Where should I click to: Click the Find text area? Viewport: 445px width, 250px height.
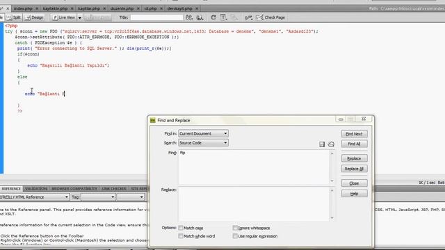click(x=254, y=167)
